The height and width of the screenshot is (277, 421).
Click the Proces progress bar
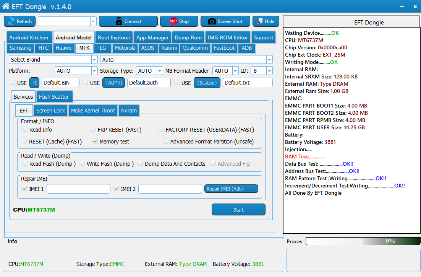click(x=363, y=241)
